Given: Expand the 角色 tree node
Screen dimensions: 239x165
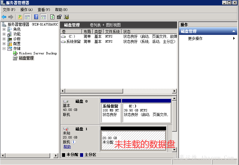Looking at the screenshot, I should pyautogui.click(x=4, y=29).
